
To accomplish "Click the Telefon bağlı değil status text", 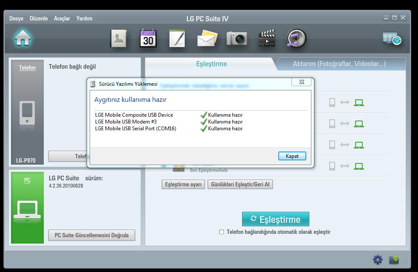I will [72, 67].
